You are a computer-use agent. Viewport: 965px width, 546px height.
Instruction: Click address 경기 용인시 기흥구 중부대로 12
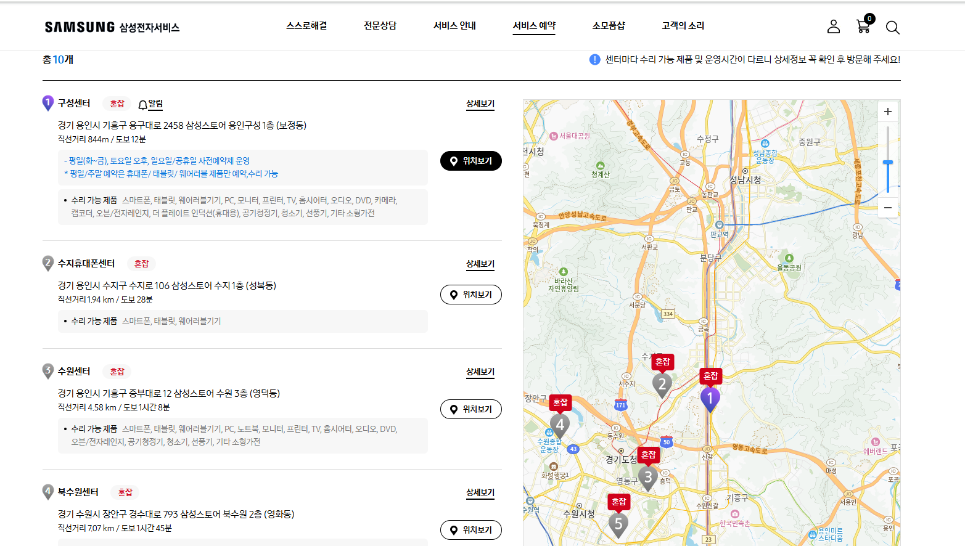(169, 393)
